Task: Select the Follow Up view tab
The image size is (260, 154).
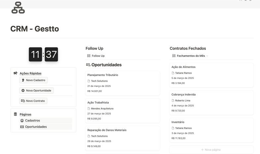Action: pyautogui.click(x=96, y=56)
